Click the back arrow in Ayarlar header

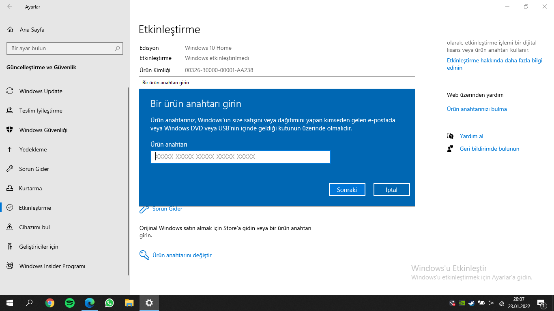tap(10, 6)
